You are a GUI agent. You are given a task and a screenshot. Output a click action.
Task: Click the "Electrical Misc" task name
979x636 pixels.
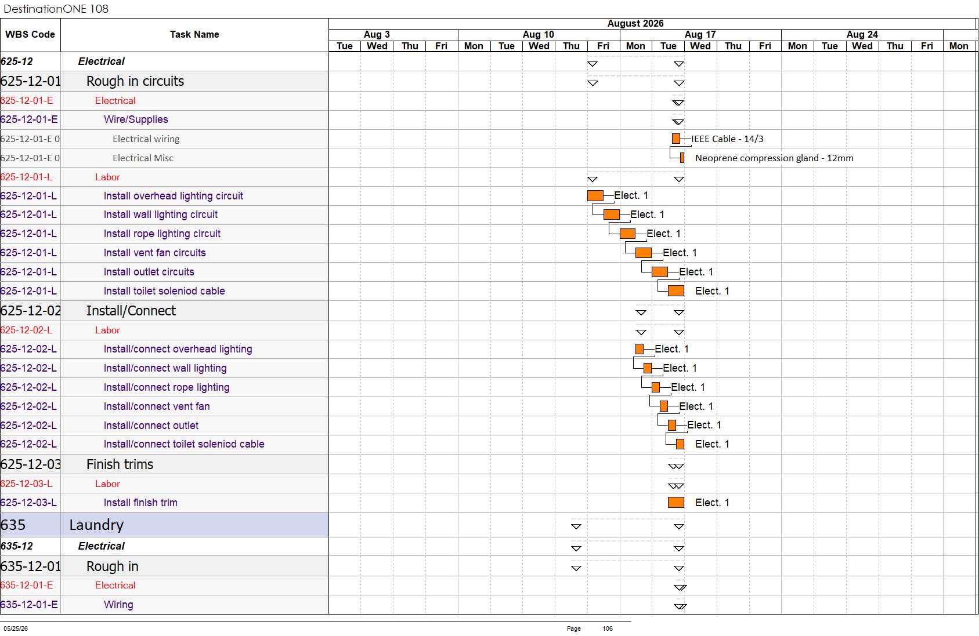pos(143,158)
